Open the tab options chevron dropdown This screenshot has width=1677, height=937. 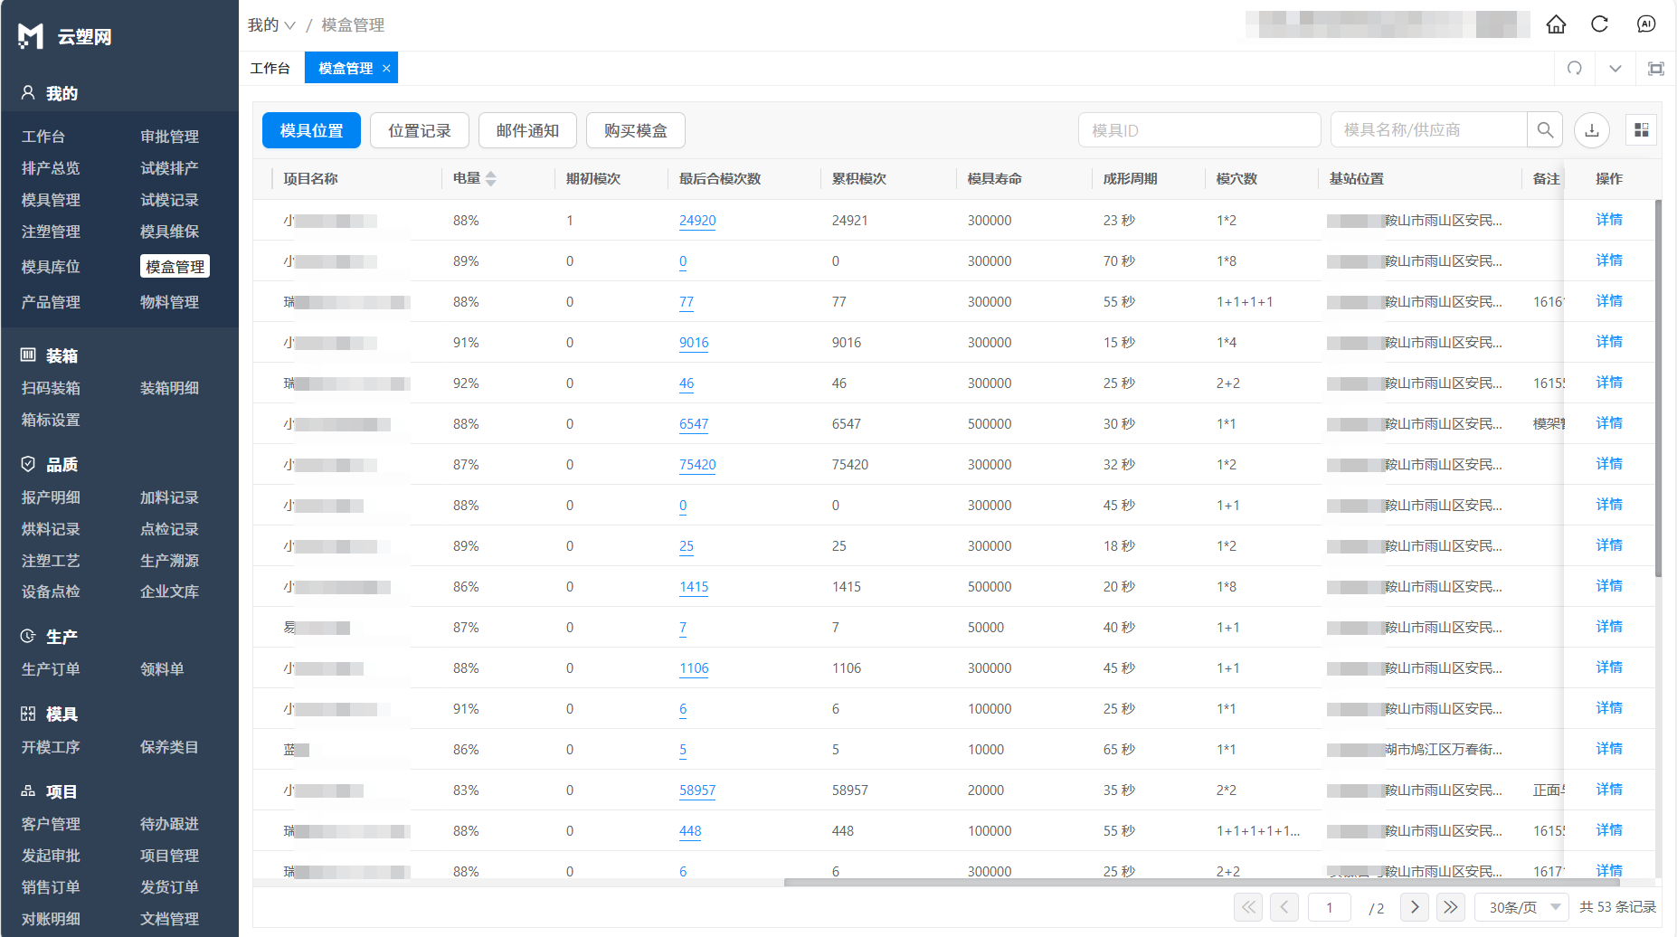click(1615, 68)
